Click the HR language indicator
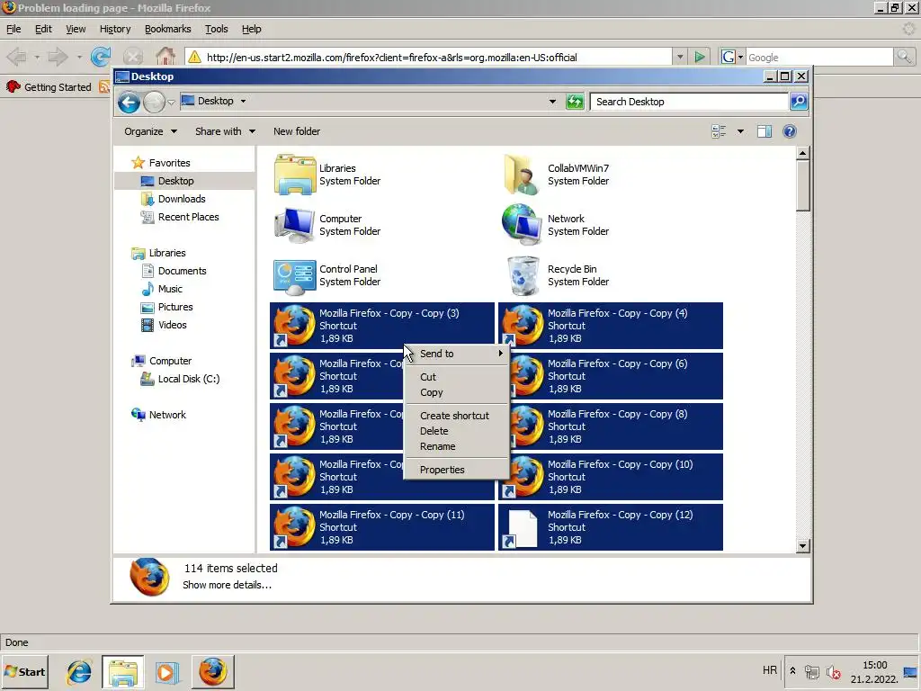The height and width of the screenshot is (691, 921). point(770,670)
